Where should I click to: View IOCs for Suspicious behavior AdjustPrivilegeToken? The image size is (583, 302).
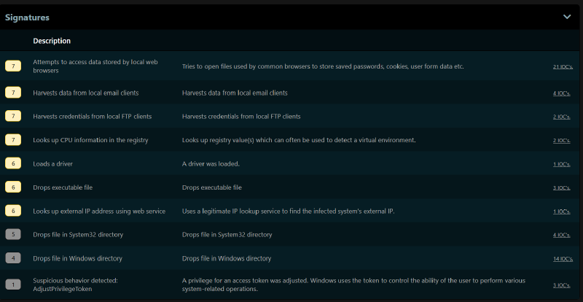[563, 284]
